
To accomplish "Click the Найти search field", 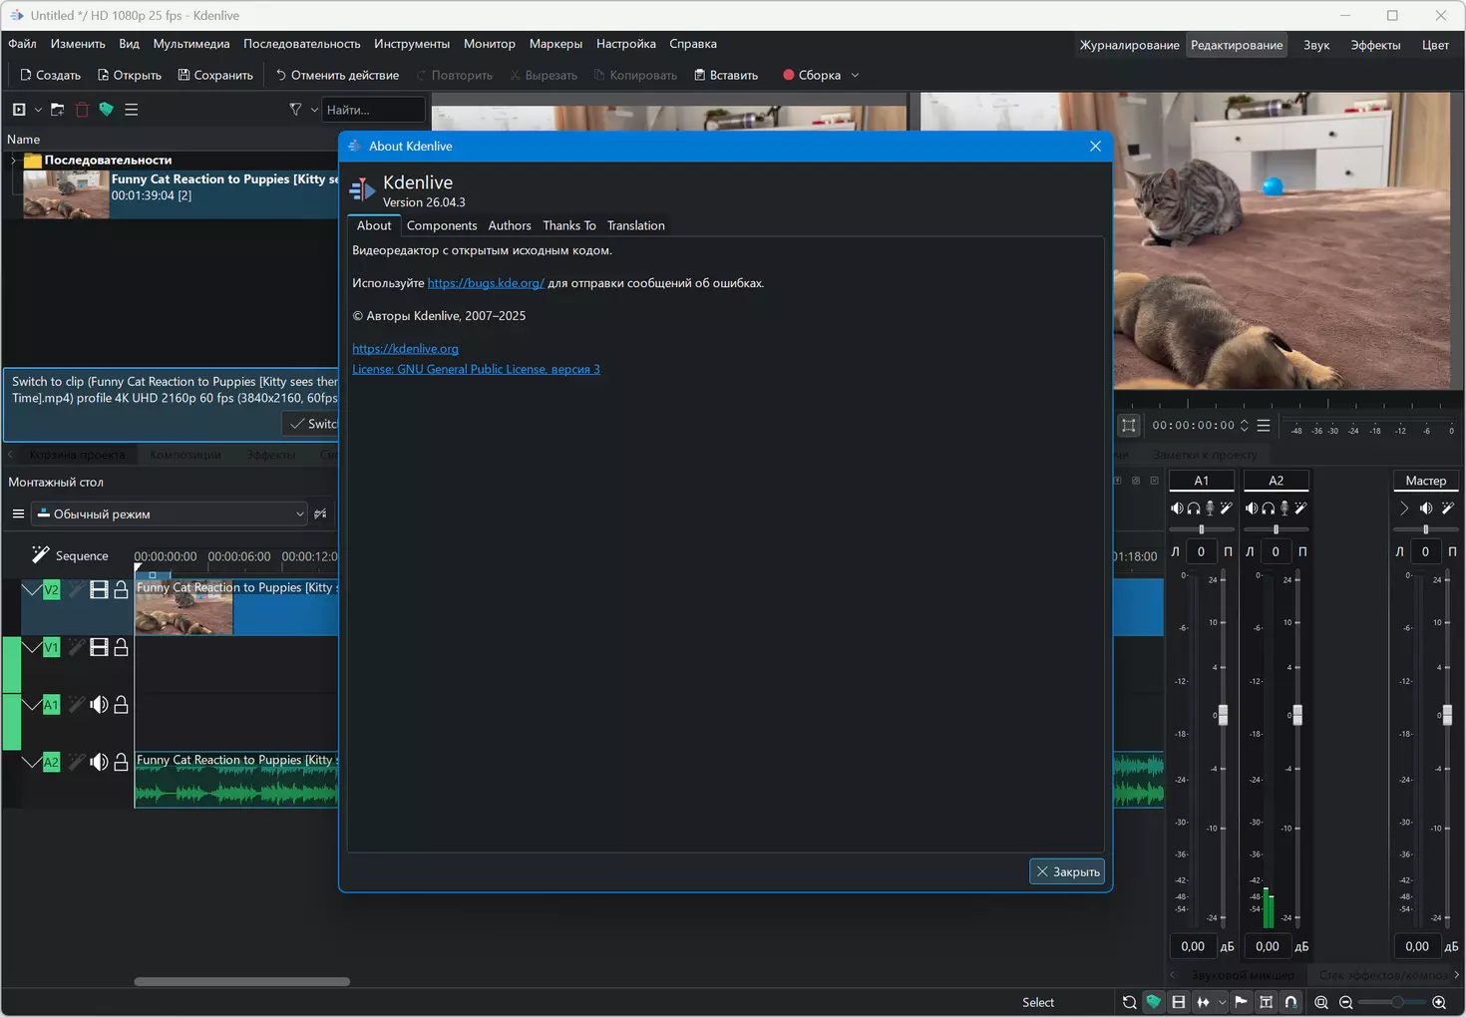I will point(374,110).
